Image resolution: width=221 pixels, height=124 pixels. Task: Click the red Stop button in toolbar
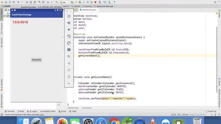point(95,2)
